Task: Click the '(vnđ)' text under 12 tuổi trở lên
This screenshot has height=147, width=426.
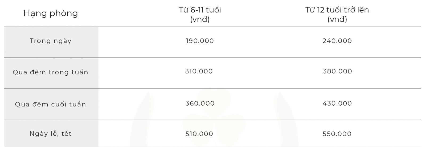Action: point(337,19)
